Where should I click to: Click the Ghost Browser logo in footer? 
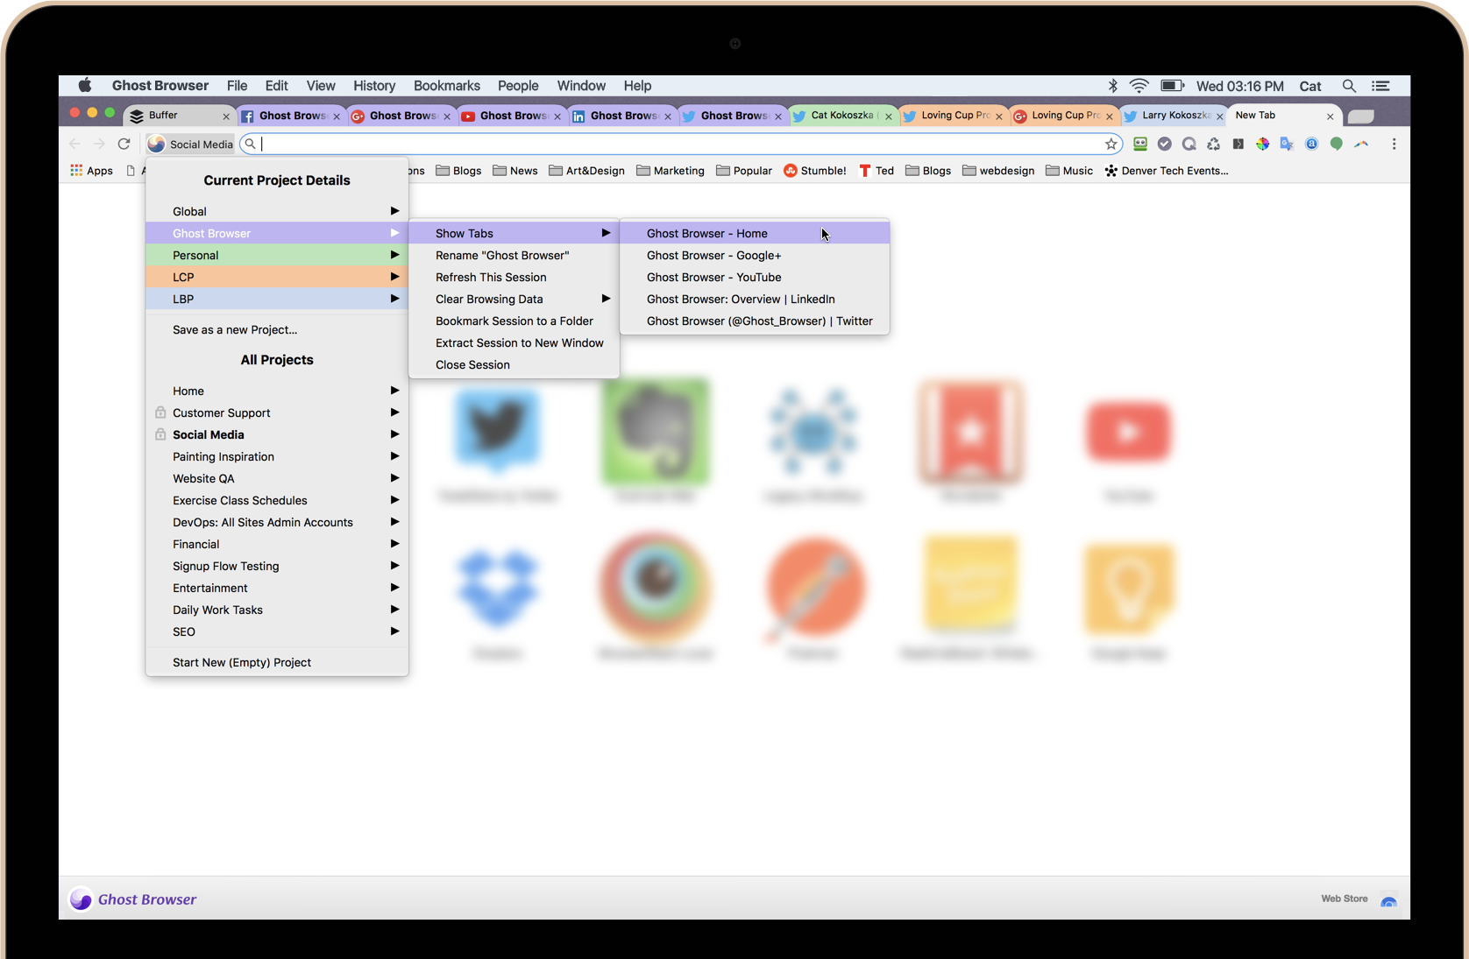tap(133, 899)
